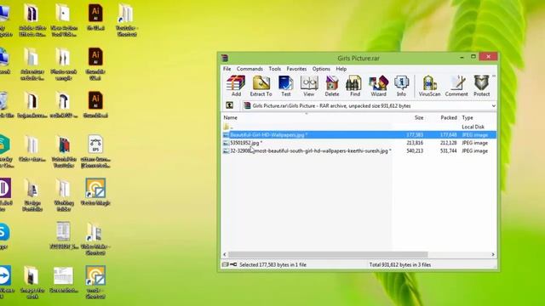The image size is (545, 306).
Task: Show archive Info via toolbar icon
Action: pyautogui.click(x=401, y=86)
